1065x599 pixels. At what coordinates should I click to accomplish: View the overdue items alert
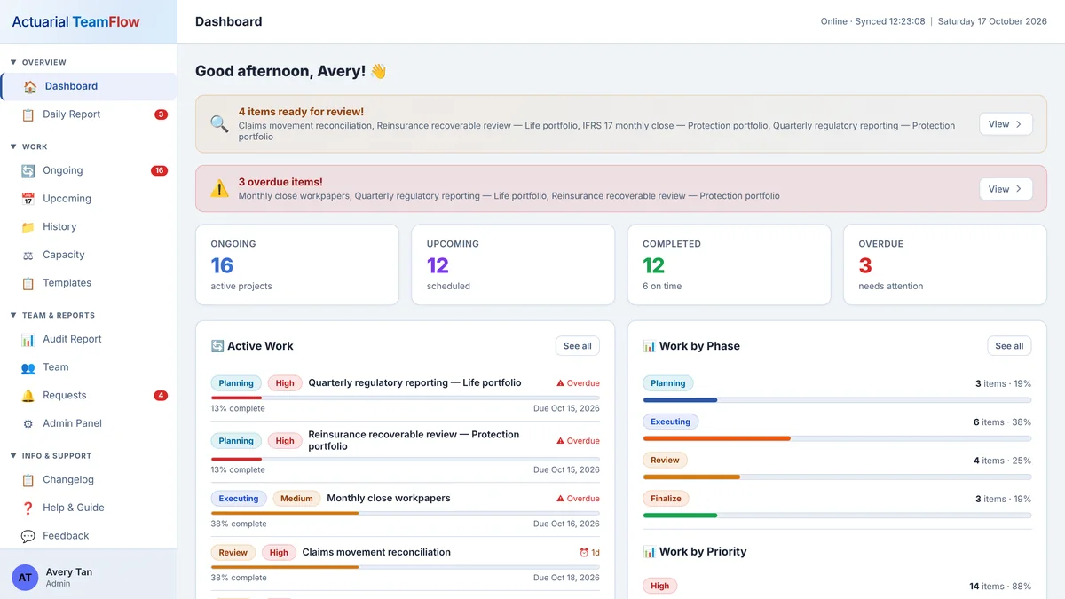pyautogui.click(x=1006, y=189)
